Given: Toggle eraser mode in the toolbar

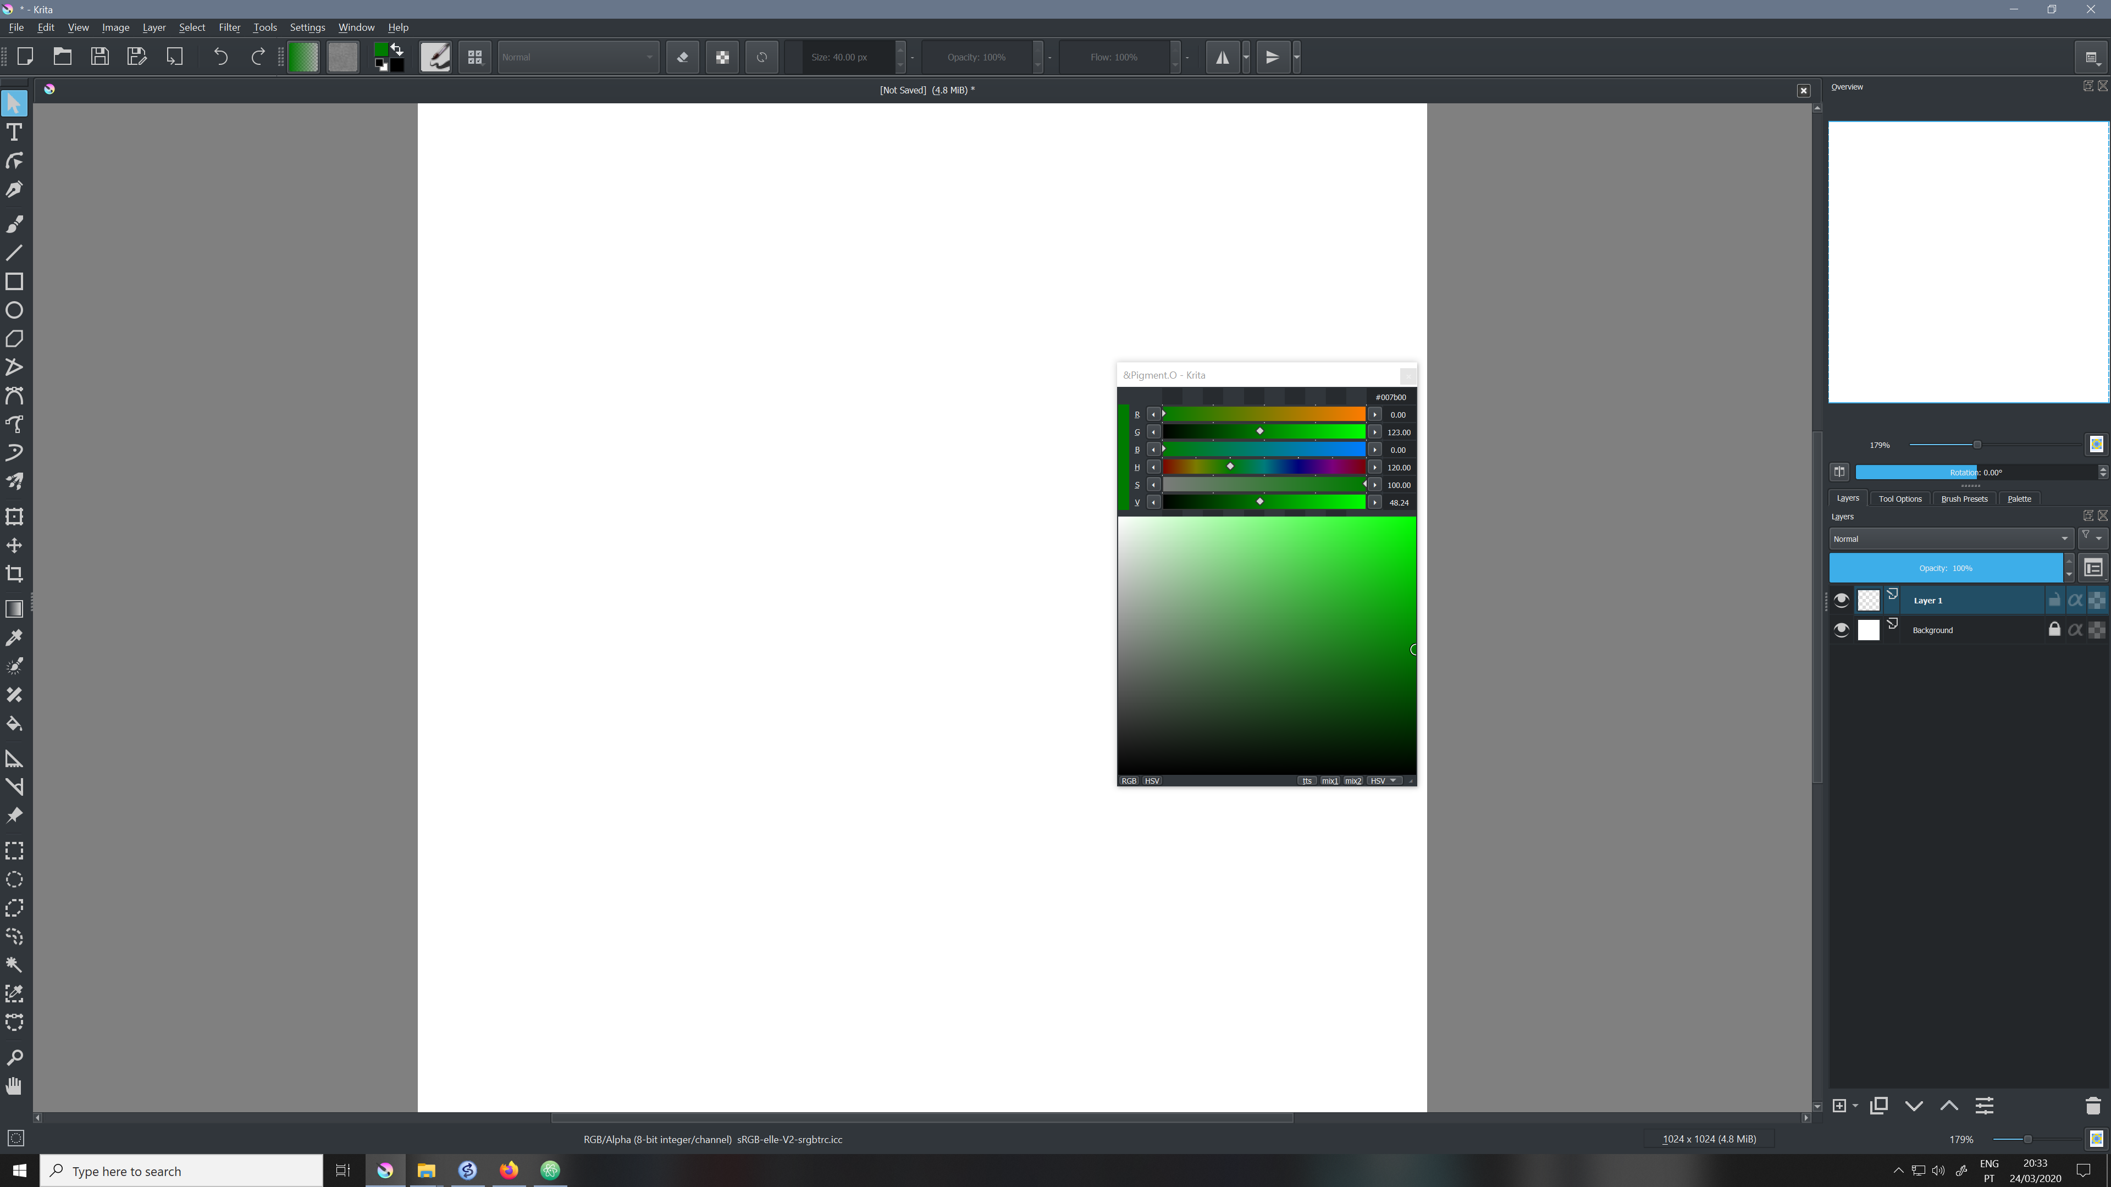Looking at the screenshot, I should [682, 57].
